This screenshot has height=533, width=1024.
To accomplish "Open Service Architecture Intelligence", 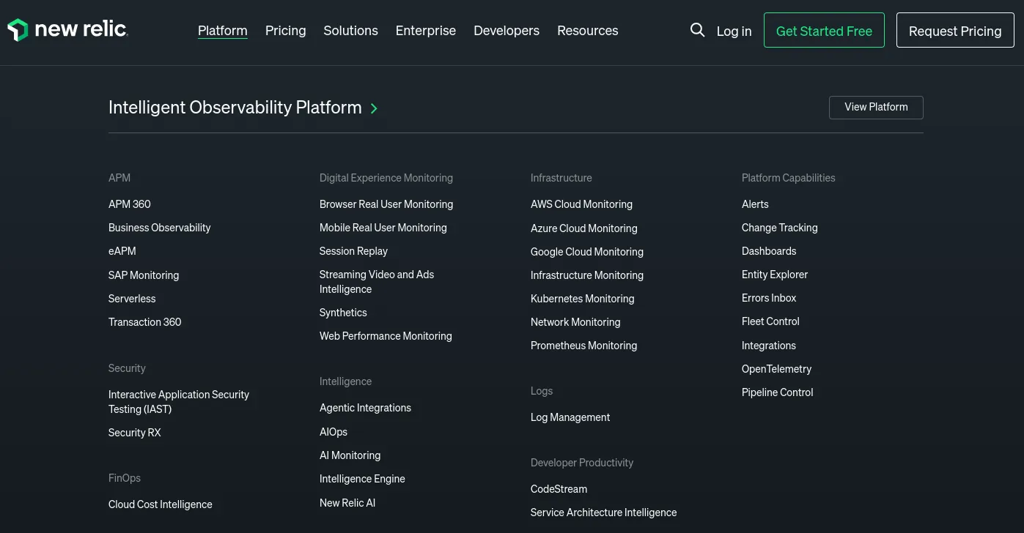I will (604, 512).
